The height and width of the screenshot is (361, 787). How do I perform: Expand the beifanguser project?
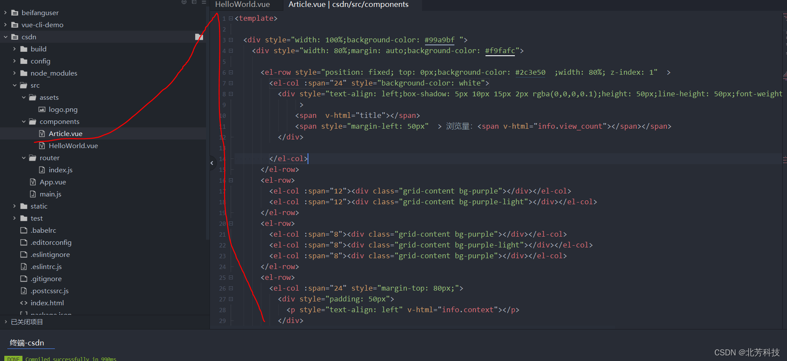(x=6, y=13)
